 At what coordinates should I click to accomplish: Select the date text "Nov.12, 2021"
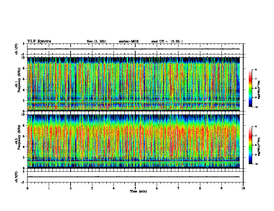pyautogui.click(x=97, y=41)
